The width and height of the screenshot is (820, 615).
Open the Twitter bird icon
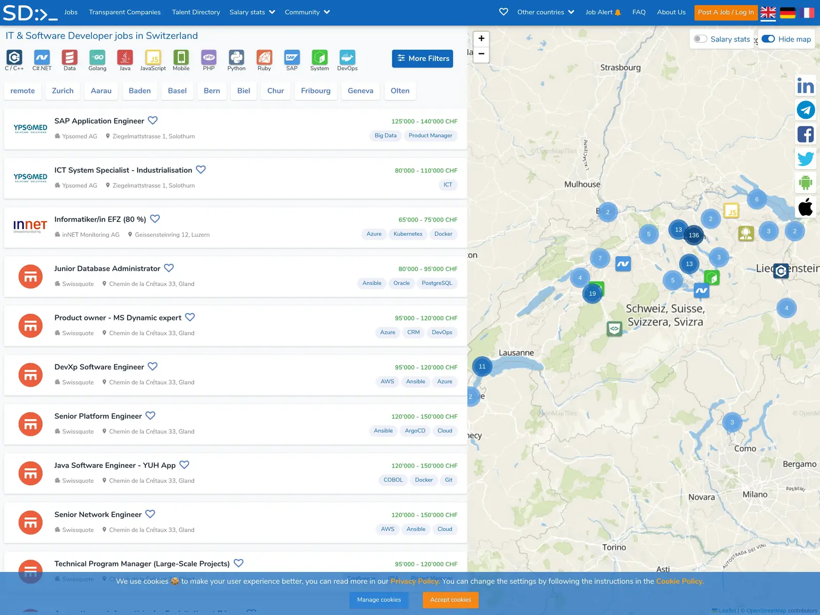(x=806, y=158)
